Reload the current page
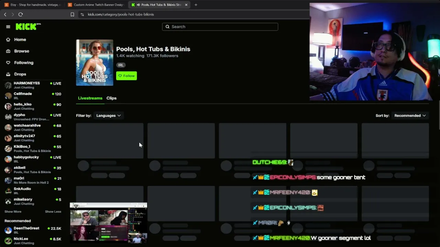The height and width of the screenshot is (247, 440). pos(21,14)
